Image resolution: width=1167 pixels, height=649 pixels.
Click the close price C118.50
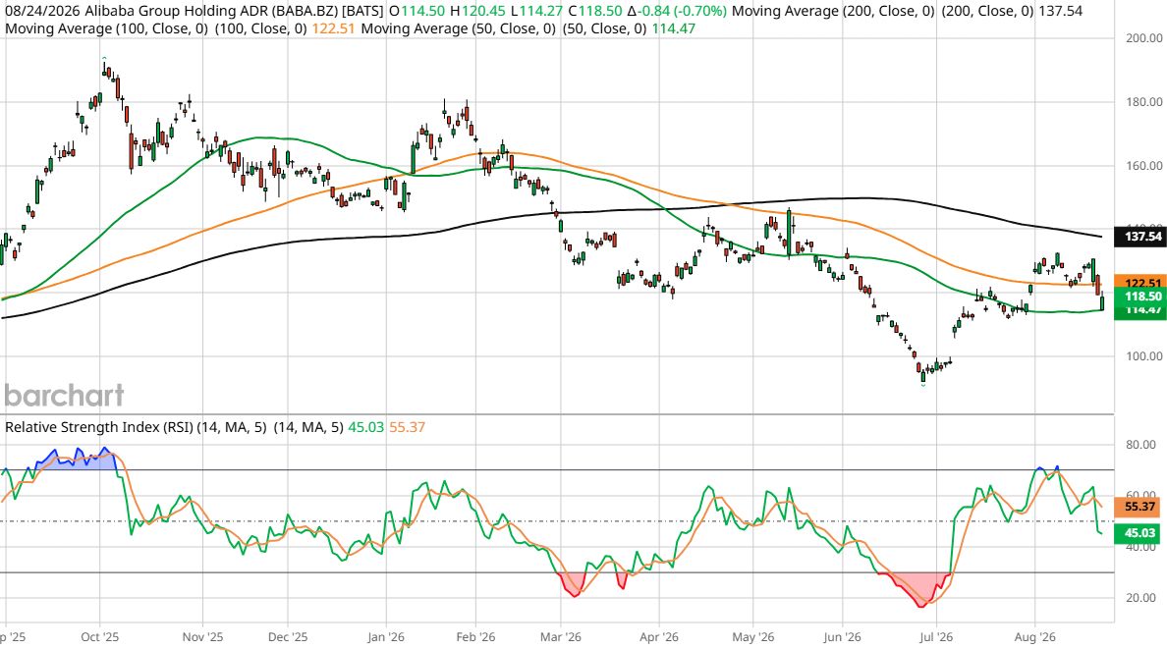(x=594, y=11)
